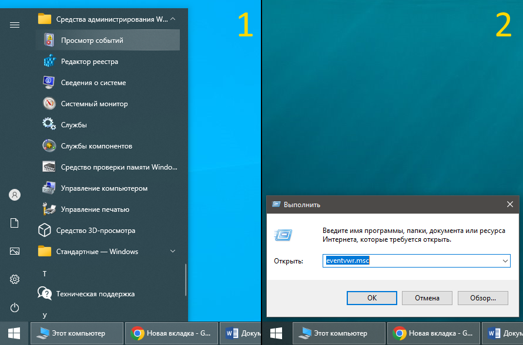Open the System Information (Сведения о системе) icon
523x345 pixels.
click(x=49, y=82)
